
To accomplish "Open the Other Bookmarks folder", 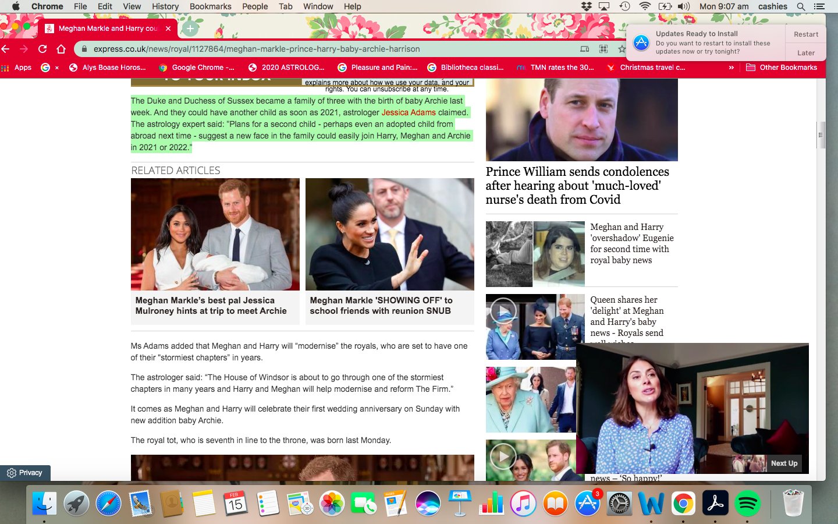I will (782, 68).
